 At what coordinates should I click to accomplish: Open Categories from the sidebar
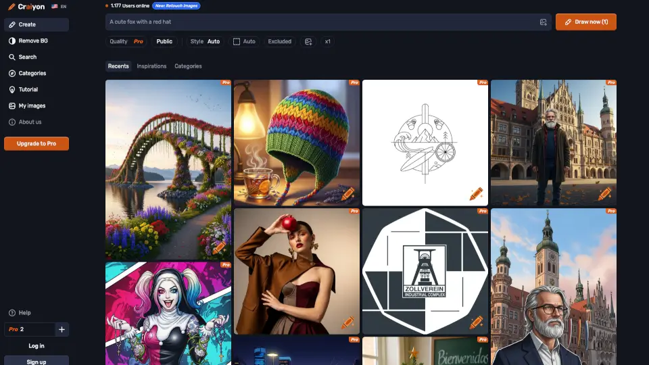32,73
